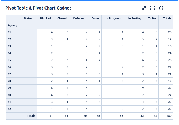Click the Status header label
Screen dimensions: 179x125
click(28, 18)
